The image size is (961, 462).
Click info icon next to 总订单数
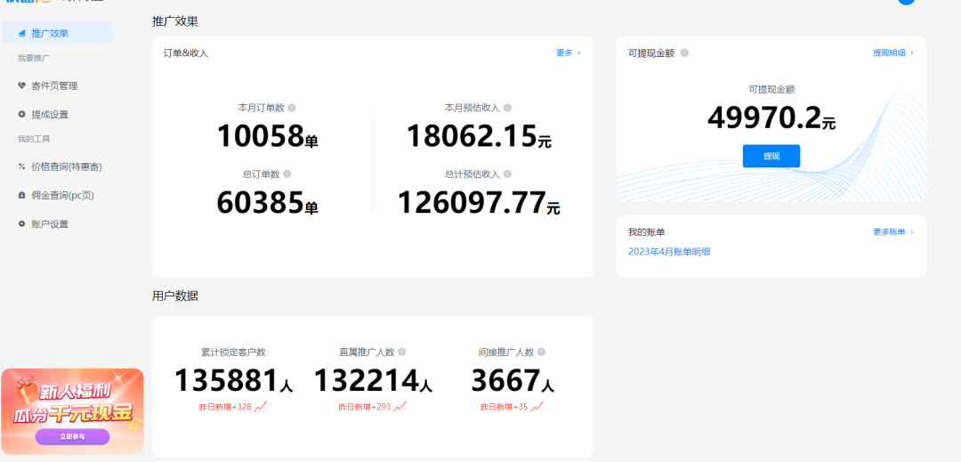coord(287,174)
